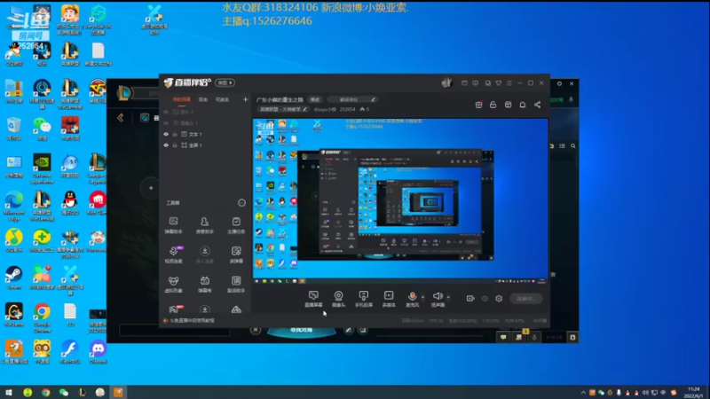Toggle preview eye icon beside settings gear
The image size is (710, 399).
click(x=485, y=299)
